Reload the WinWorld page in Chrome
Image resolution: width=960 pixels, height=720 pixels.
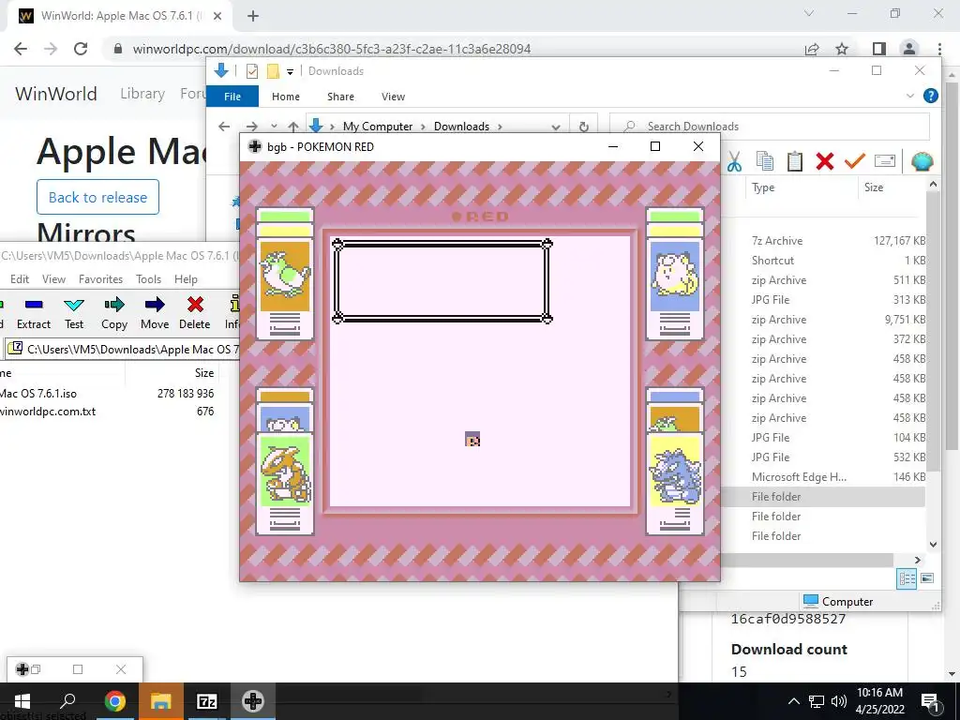click(x=81, y=49)
